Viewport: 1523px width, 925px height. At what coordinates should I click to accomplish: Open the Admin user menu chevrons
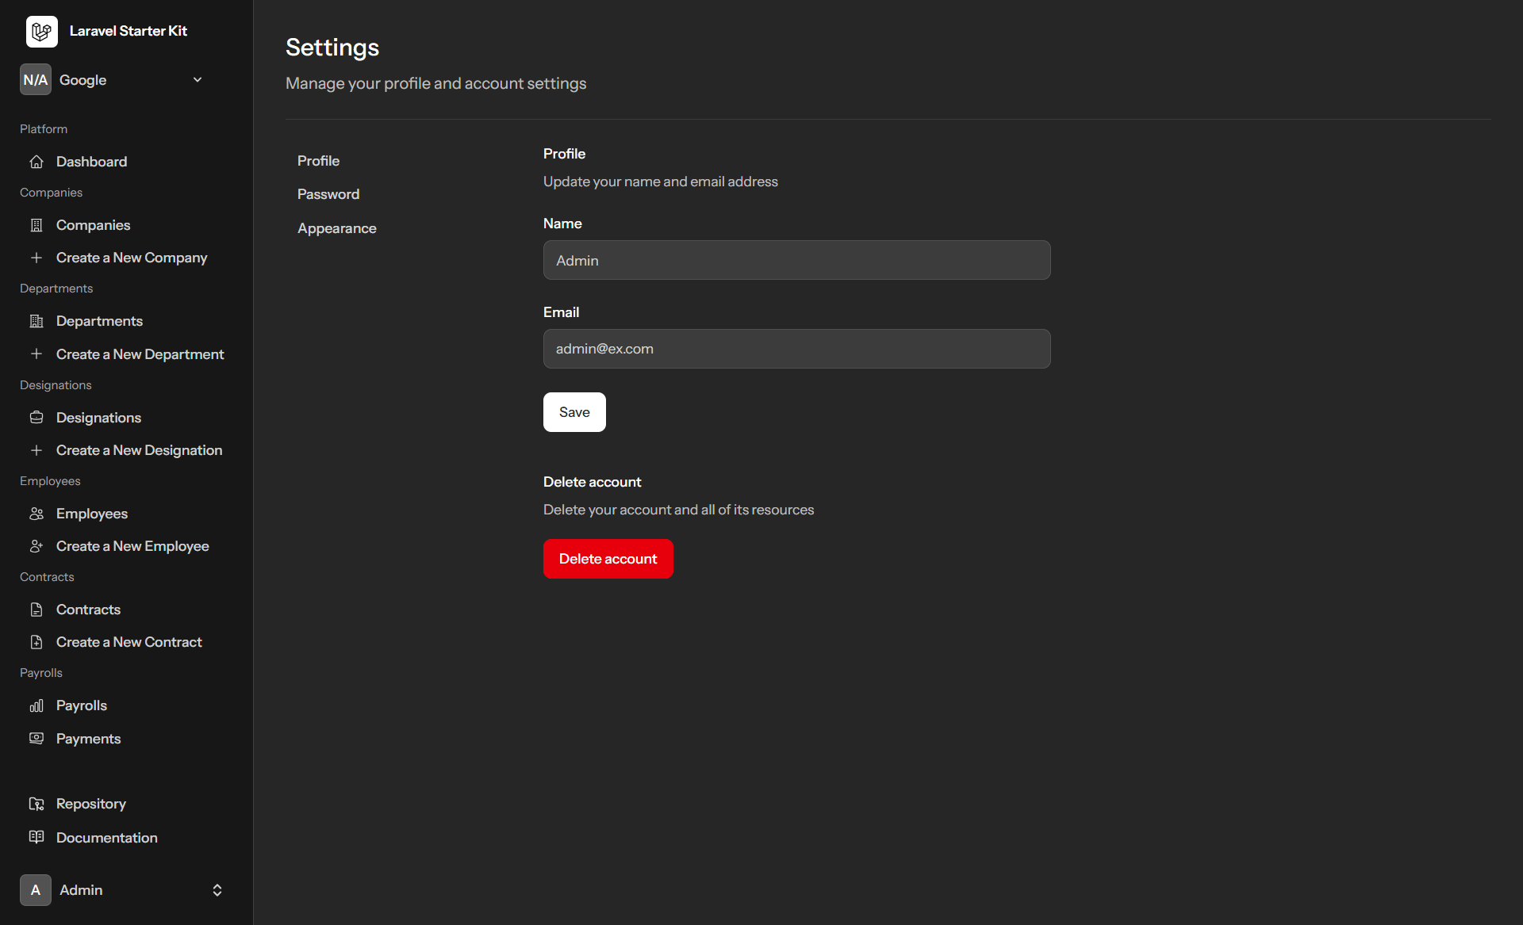coord(217,890)
